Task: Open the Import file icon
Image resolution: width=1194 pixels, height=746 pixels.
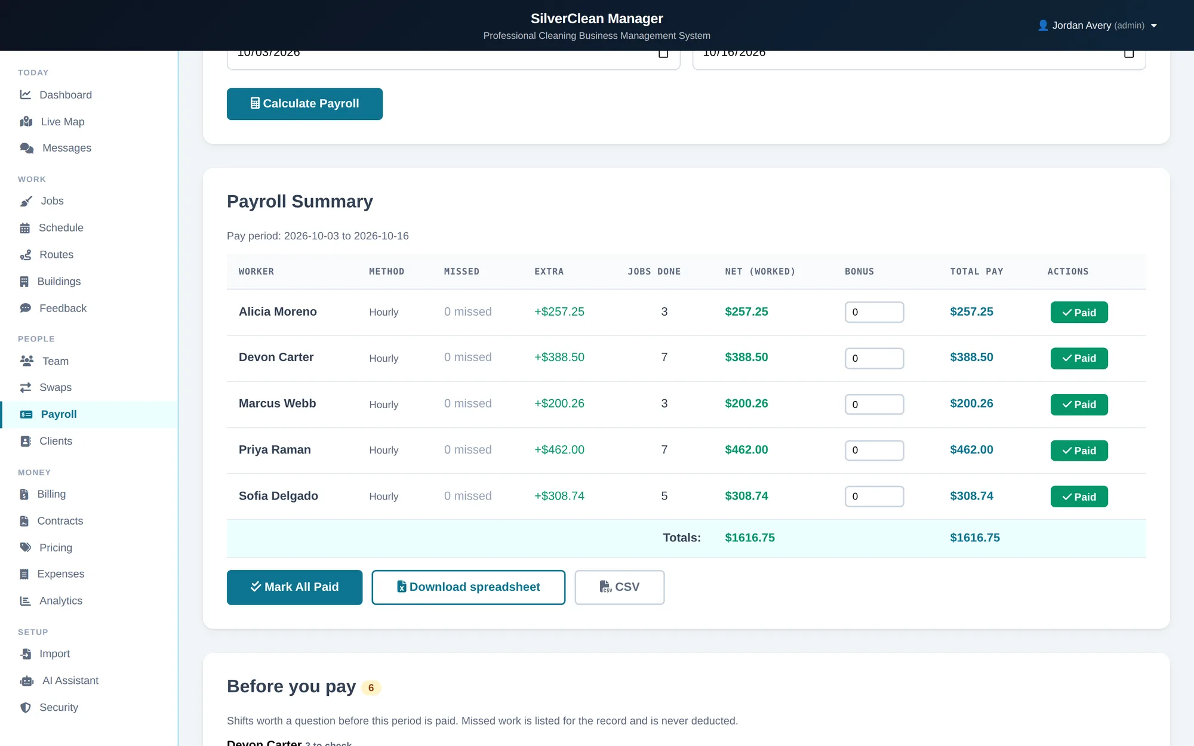Action: pyautogui.click(x=26, y=654)
